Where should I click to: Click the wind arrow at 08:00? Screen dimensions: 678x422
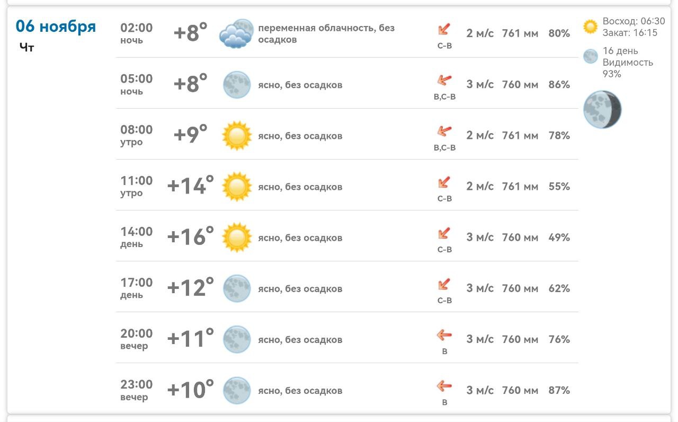pyautogui.click(x=444, y=130)
